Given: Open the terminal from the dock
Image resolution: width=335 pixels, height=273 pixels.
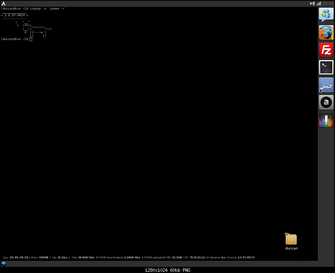Looking at the screenshot, I should 326,67.
